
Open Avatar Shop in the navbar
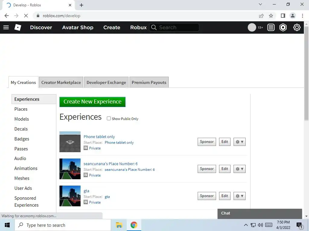(78, 27)
